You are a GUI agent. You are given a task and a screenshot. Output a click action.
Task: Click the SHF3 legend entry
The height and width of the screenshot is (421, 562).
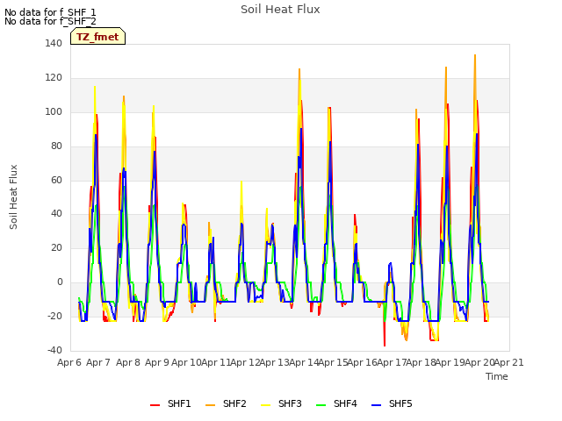click(281, 403)
